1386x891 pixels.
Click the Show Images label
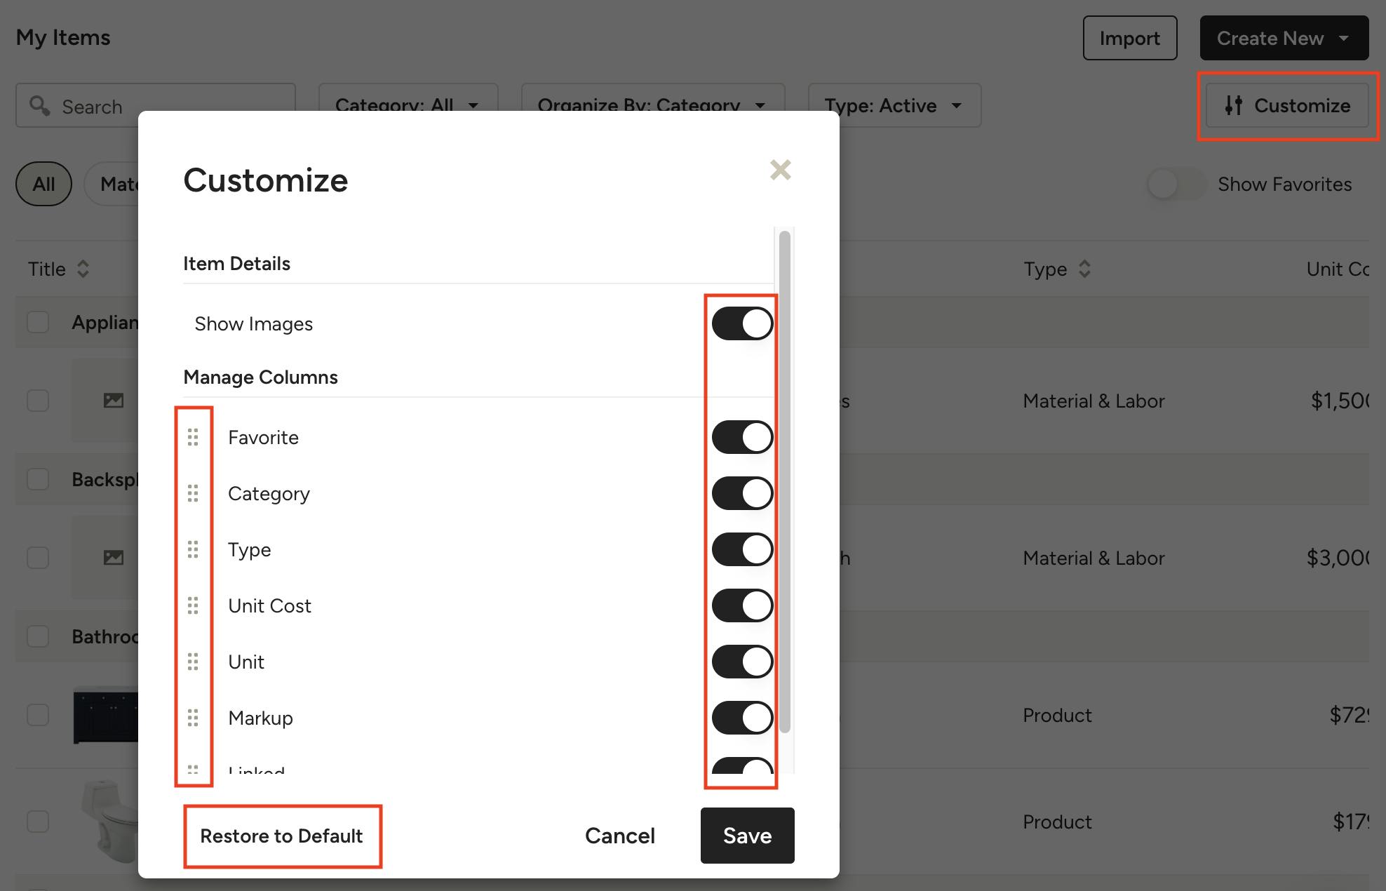click(x=253, y=323)
